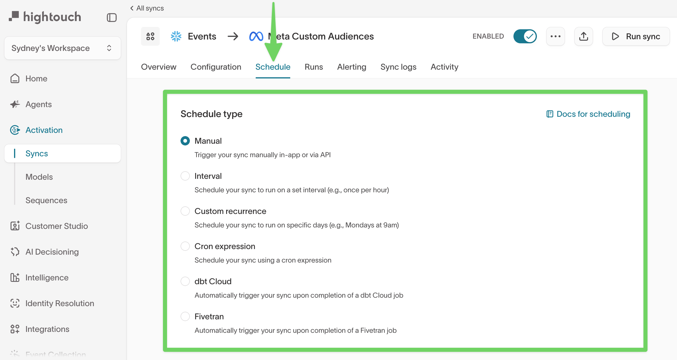Open Identity Resolution in sidebar

tap(60, 303)
